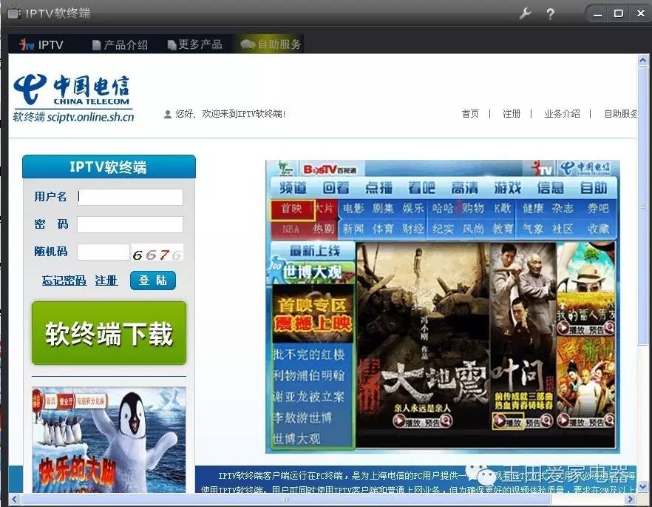Open 注册 in the header navigation

[512, 114]
